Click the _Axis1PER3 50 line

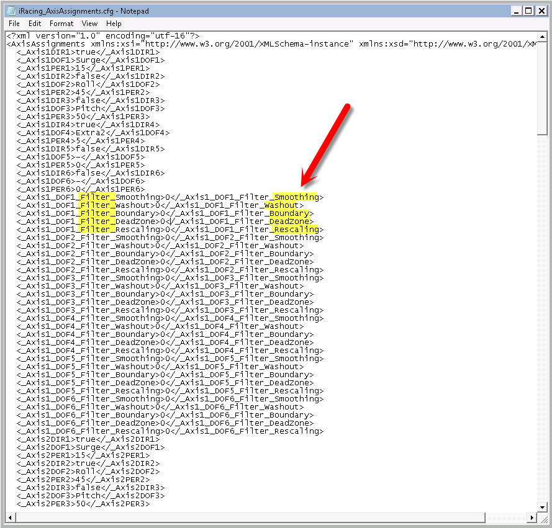pos(83,117)
